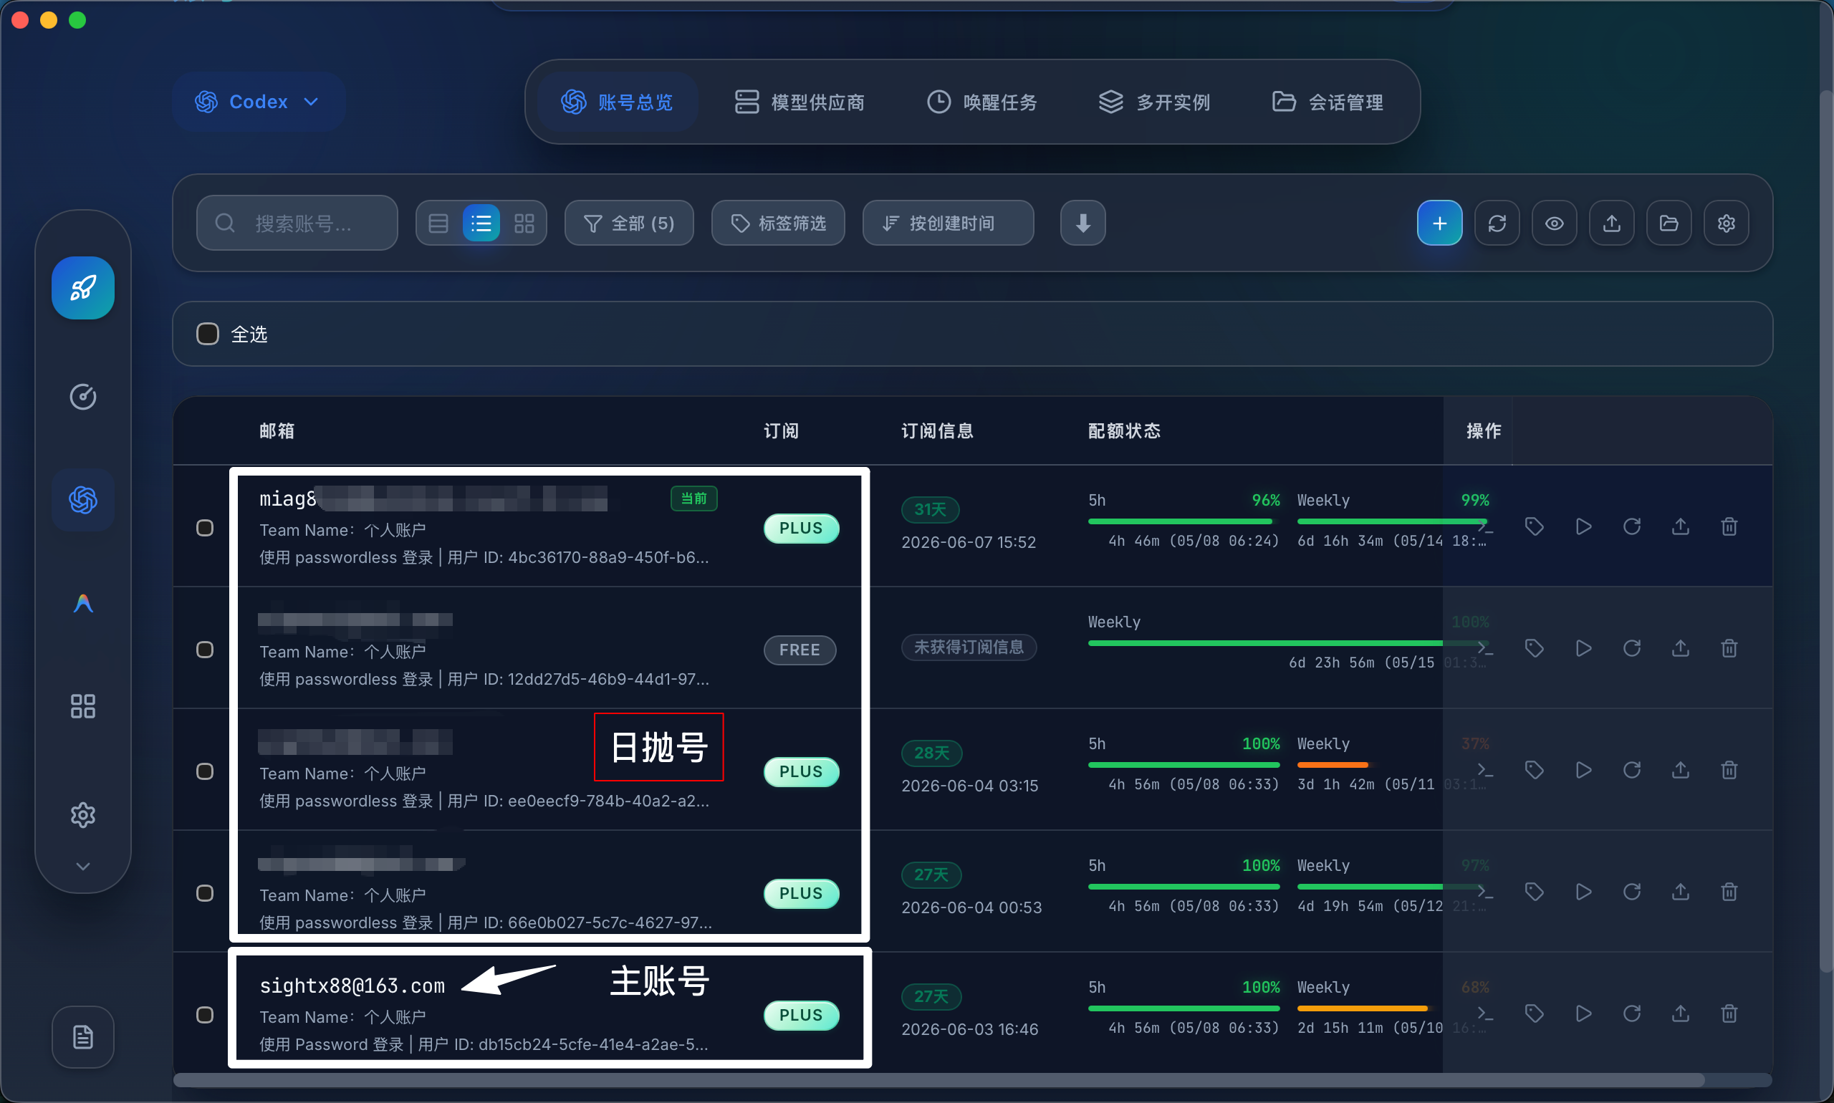Tag the FREE account row
This screenshot has height=1103, width=1834.
coord(1534,648)
